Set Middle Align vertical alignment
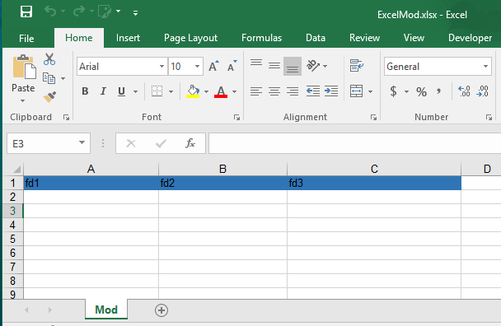 pyautogui.click(x=274, y=66)
